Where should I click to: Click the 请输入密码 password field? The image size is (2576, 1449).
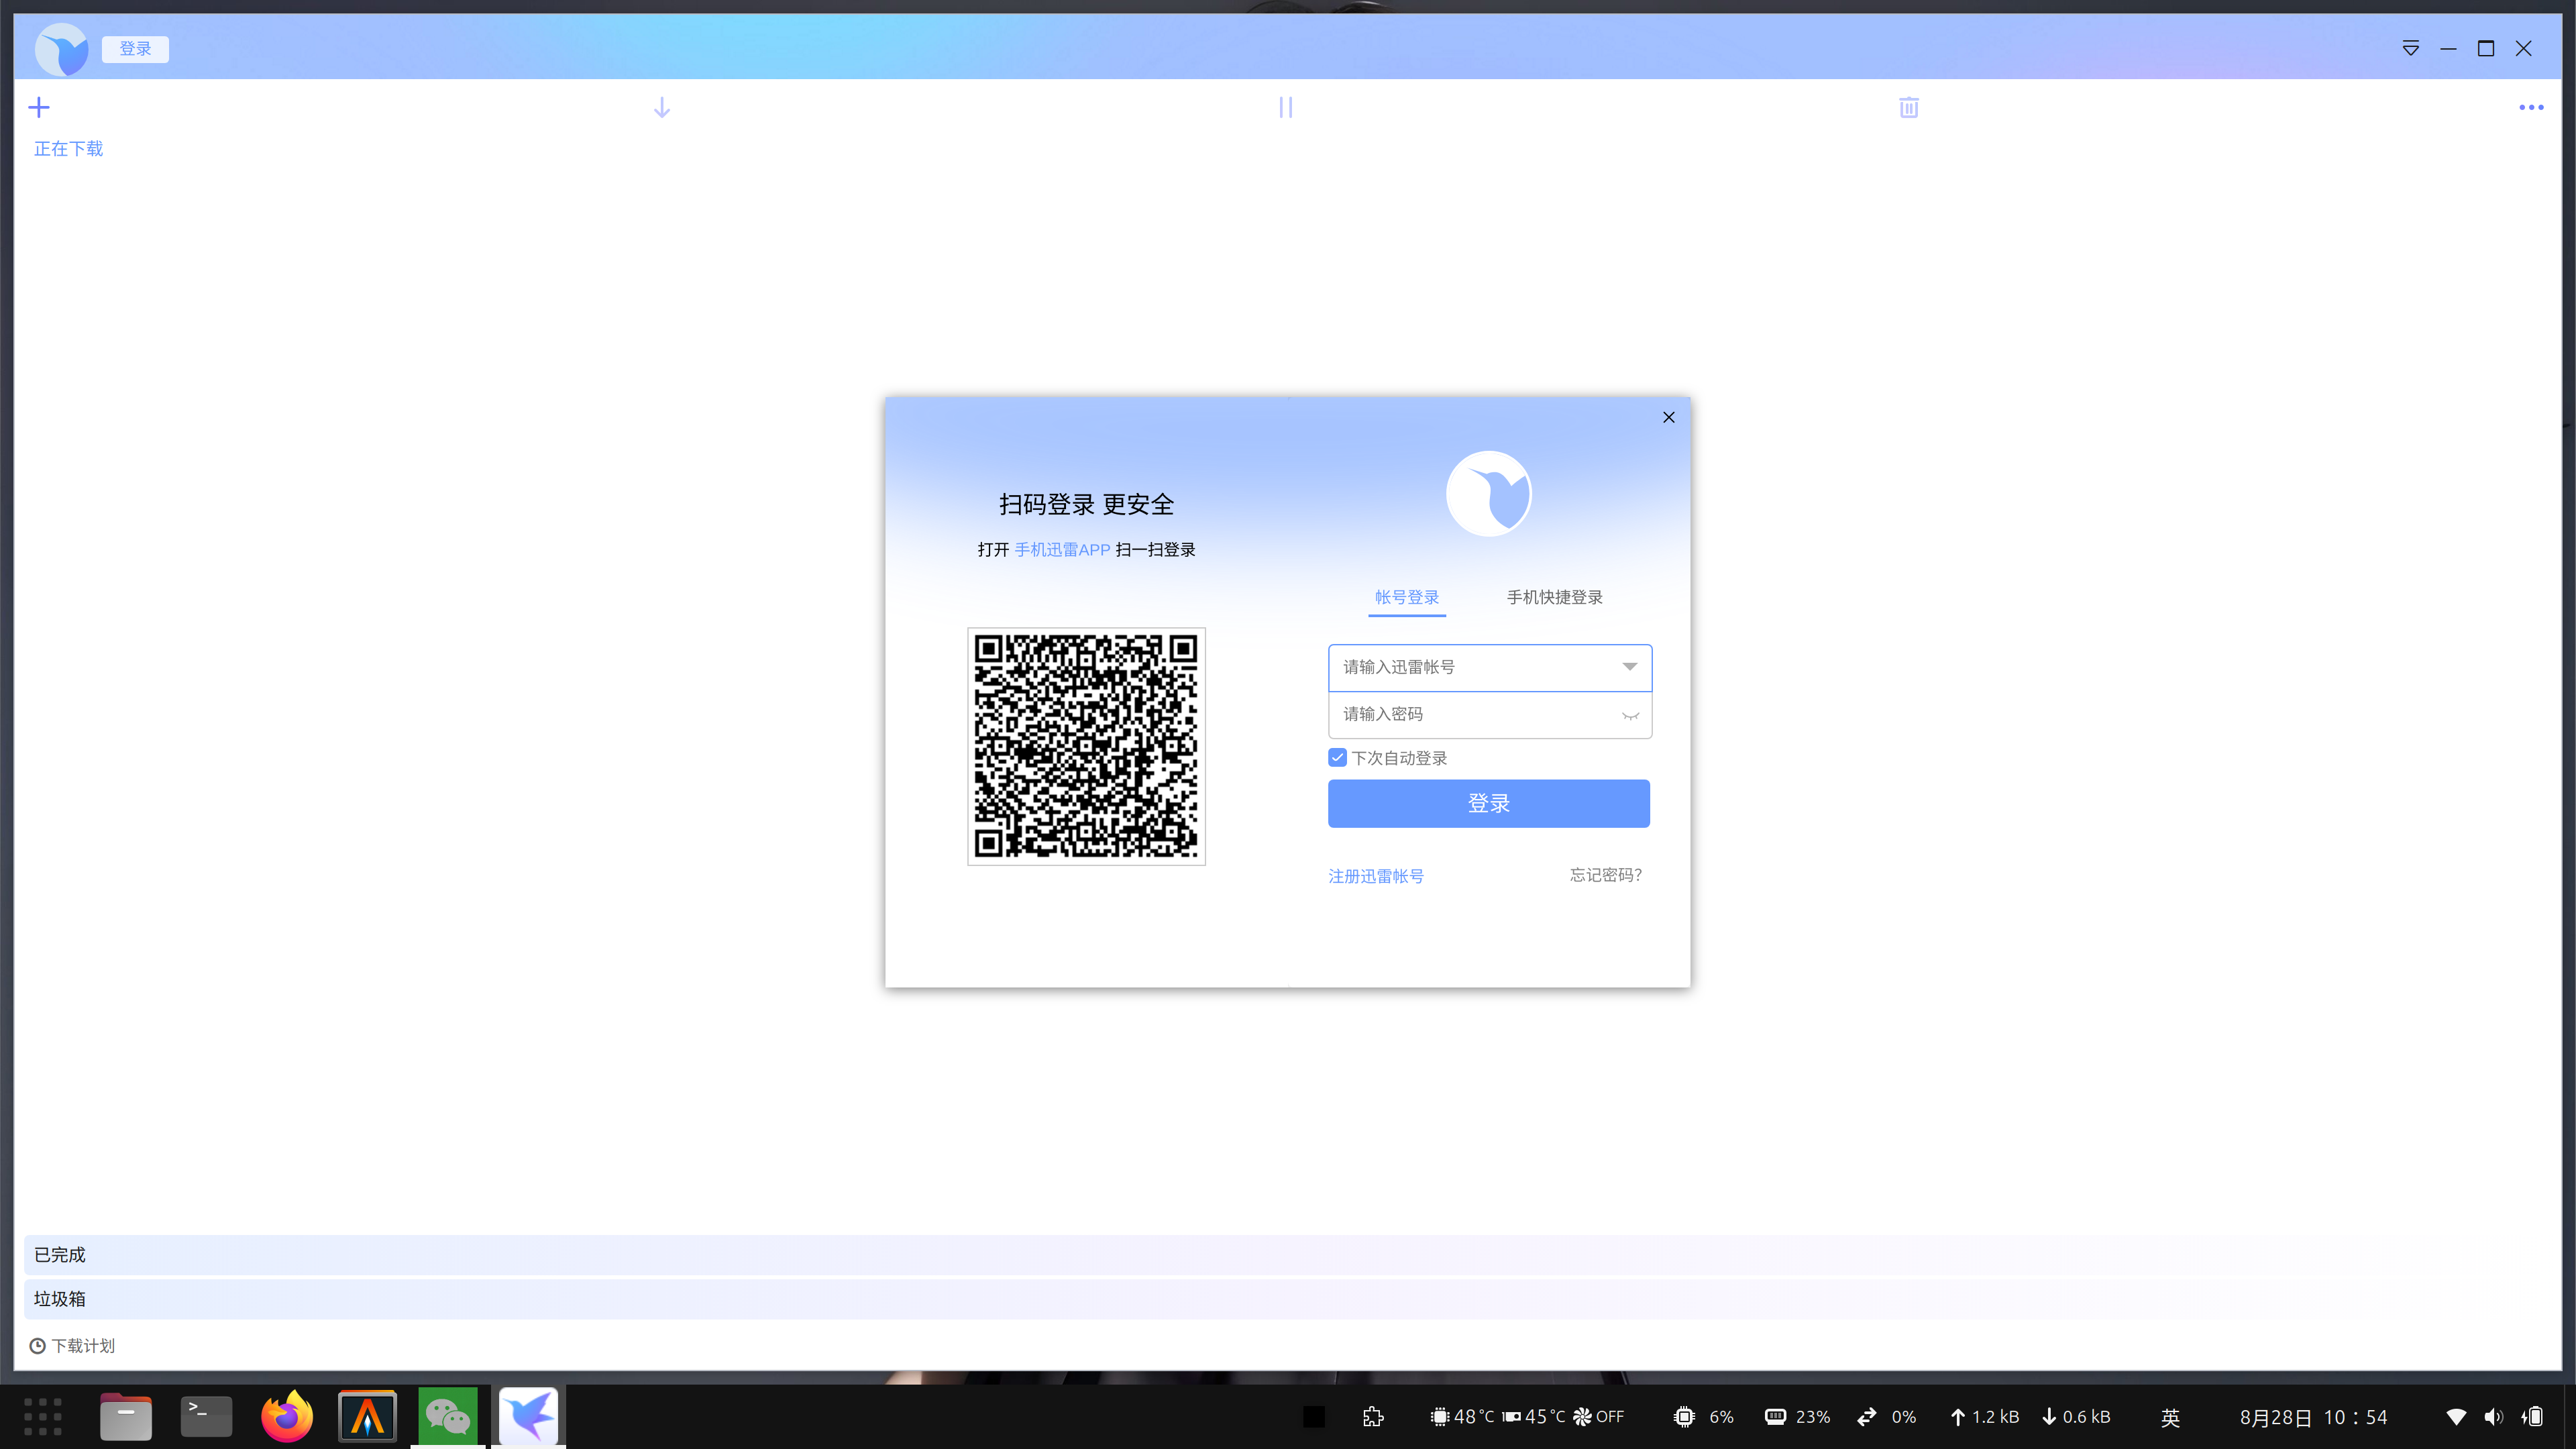pyautogui.click(x=1490, y=714)
